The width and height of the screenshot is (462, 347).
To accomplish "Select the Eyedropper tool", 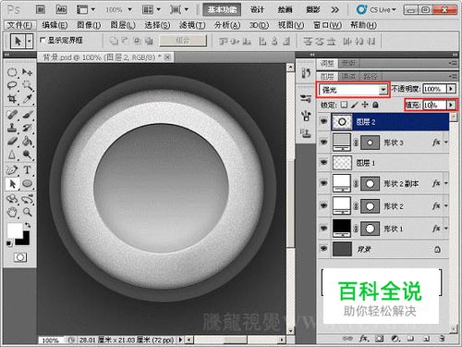I will (28, 99).
